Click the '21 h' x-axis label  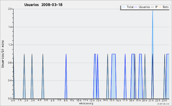pos(151,101)
